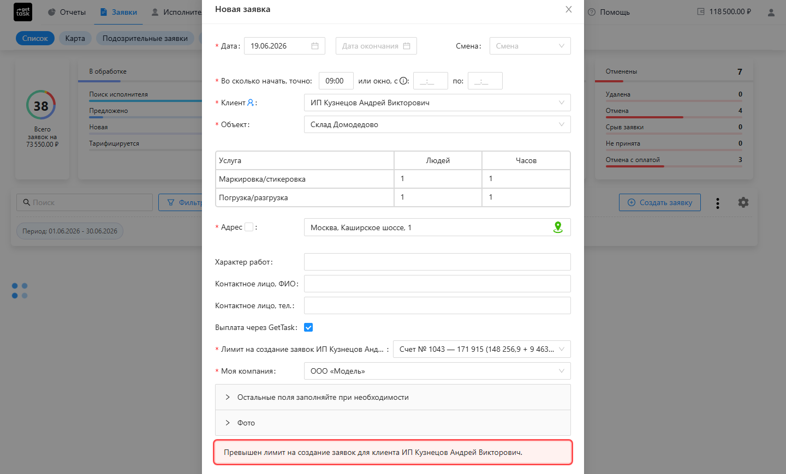Click Помощь question mark icon

[592, 12]
